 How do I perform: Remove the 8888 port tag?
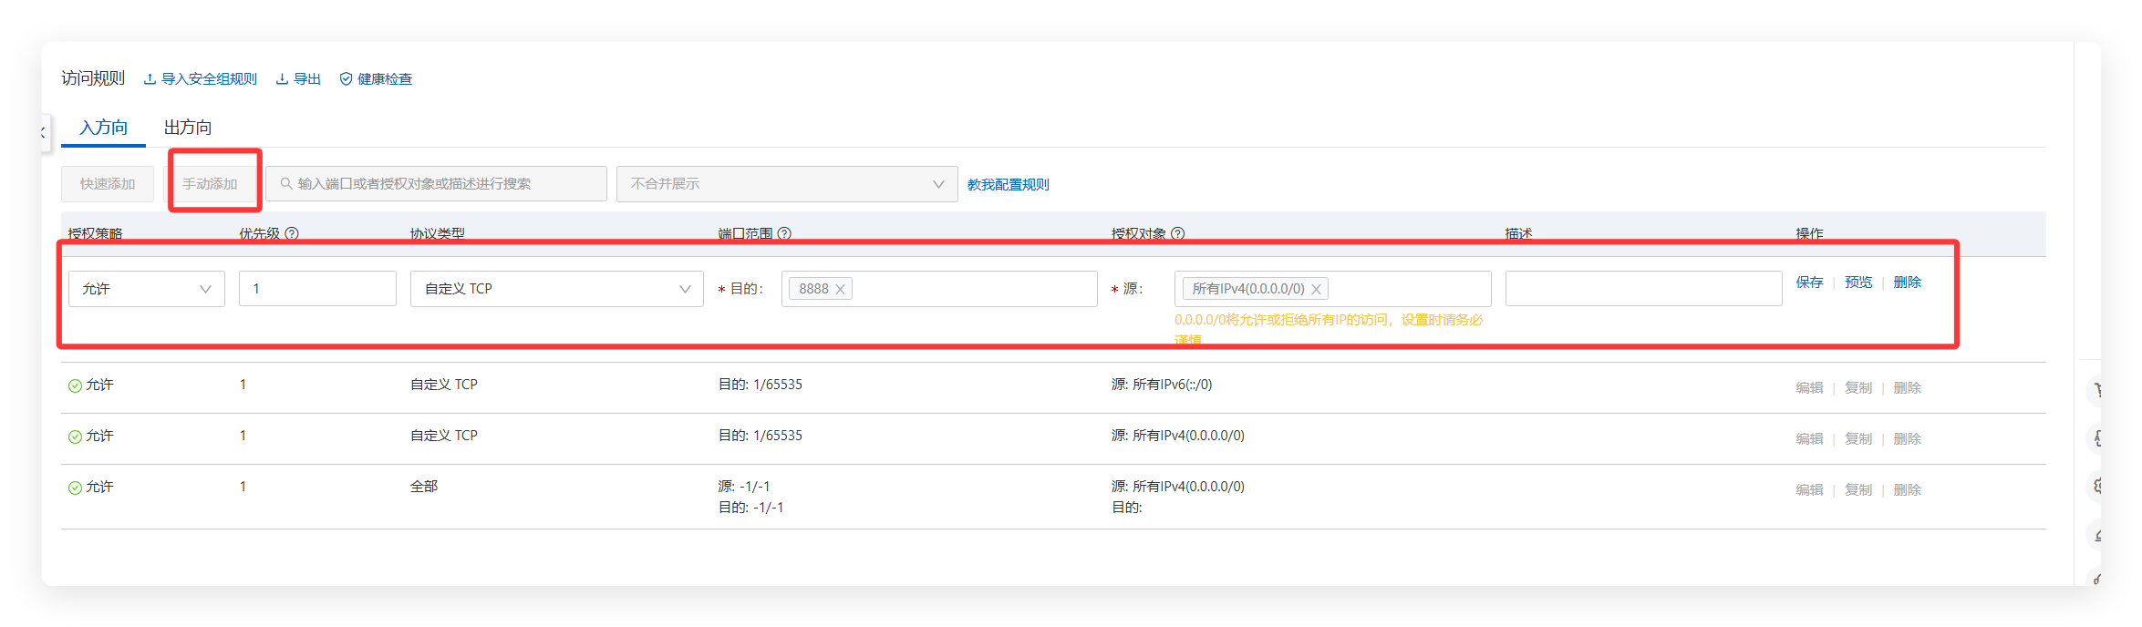pyautogui.click(x=841, y=289)
